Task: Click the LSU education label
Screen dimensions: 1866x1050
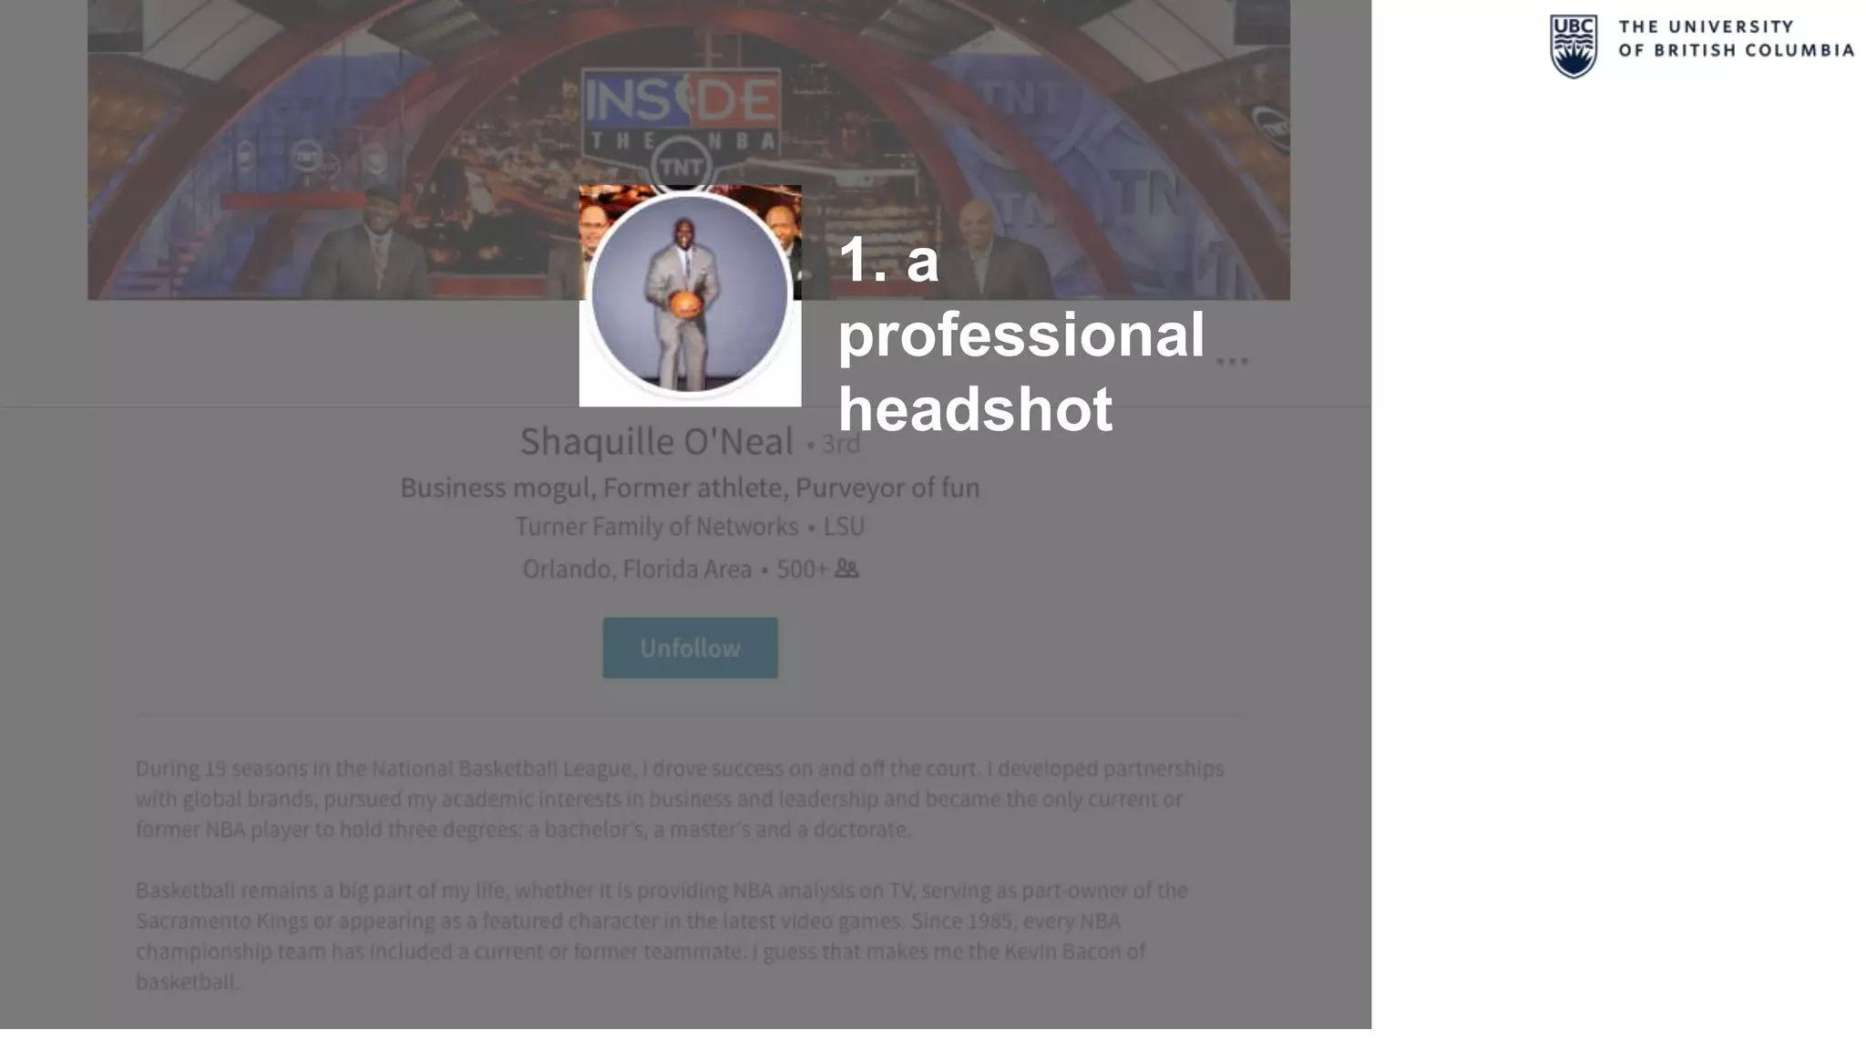Action: [x=844, y=527]
